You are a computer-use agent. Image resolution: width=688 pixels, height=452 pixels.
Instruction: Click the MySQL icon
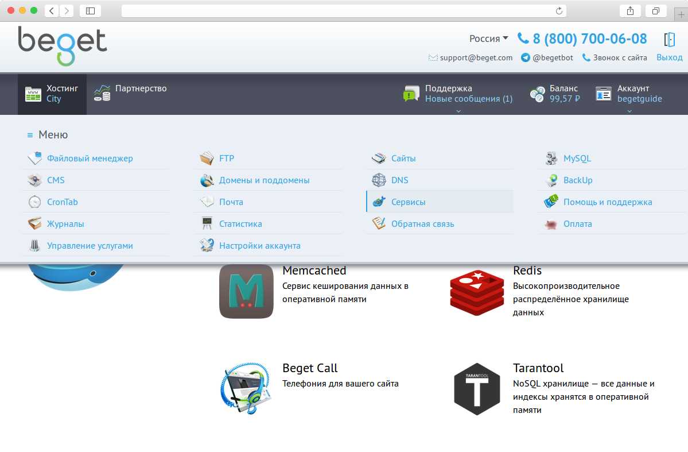click(x=551, y=158)
